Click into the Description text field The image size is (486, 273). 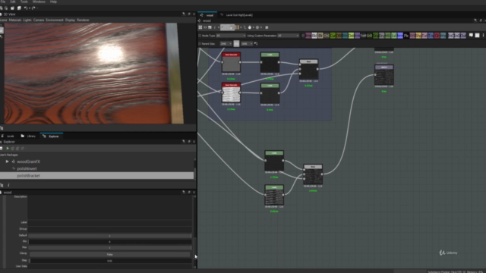[109, 207]
